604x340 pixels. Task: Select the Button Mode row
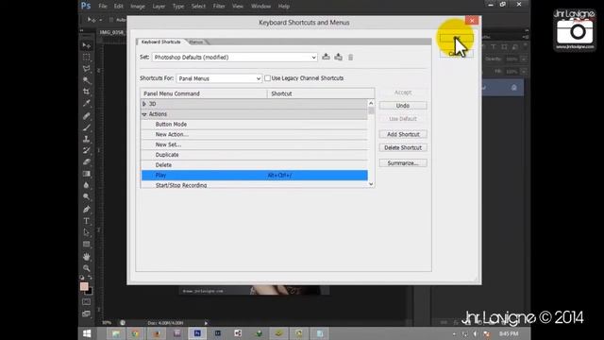(x=254, y=125)
